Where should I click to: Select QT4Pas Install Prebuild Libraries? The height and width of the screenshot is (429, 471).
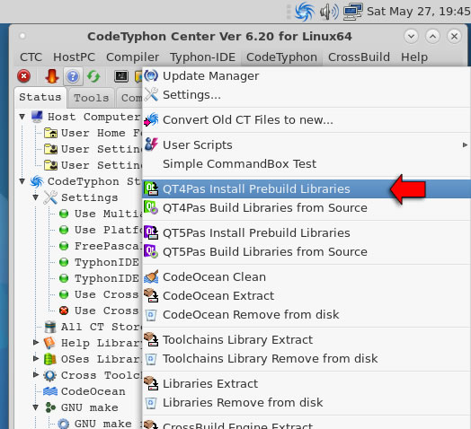[307, 189]
